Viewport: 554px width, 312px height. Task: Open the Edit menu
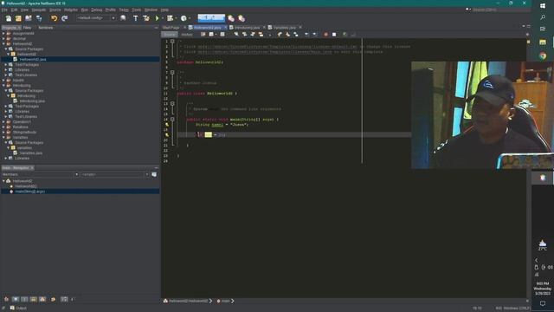[x=14, y=10]
